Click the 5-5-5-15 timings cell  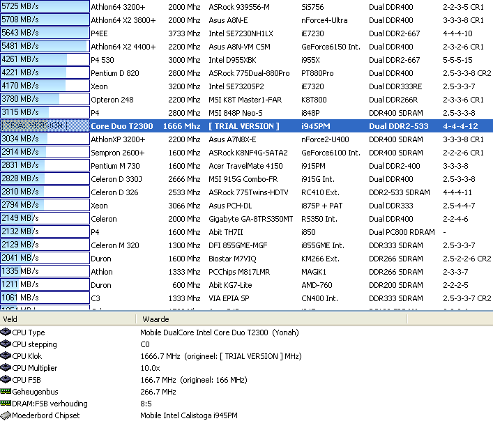pyautogui.click(x=457, y=60)
